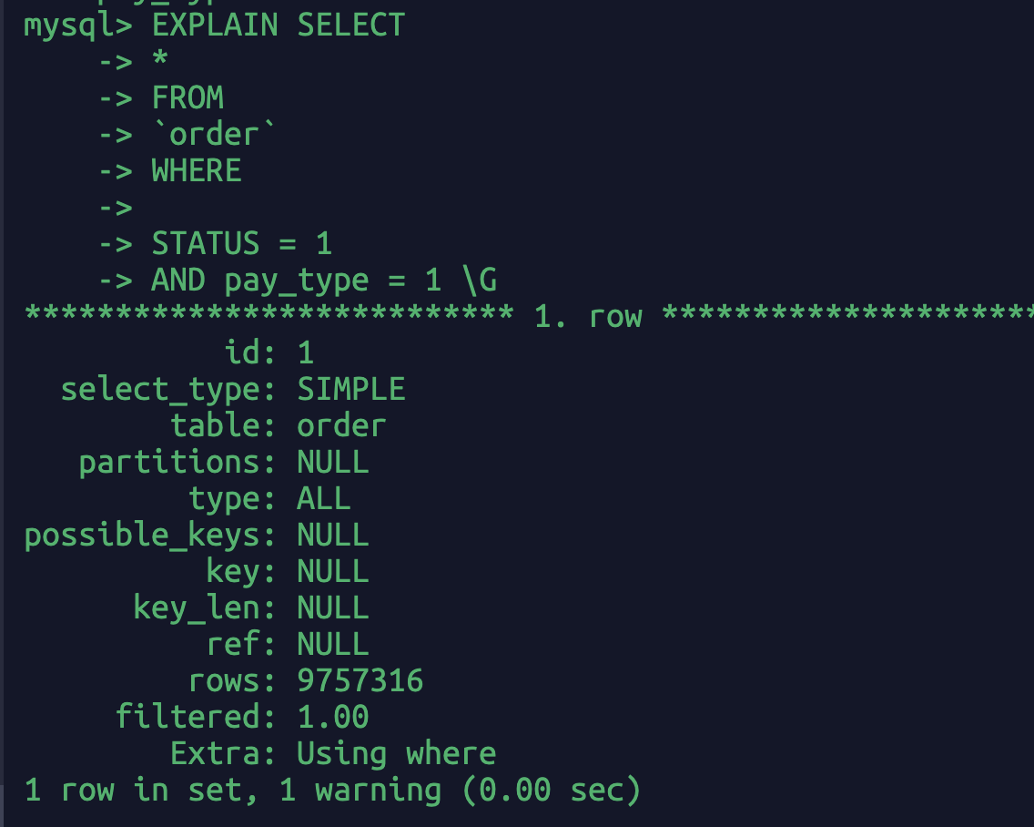The image size is (1034, 827).
Task: Click the select_type value SIMPLE
Action: coord(350,389)
